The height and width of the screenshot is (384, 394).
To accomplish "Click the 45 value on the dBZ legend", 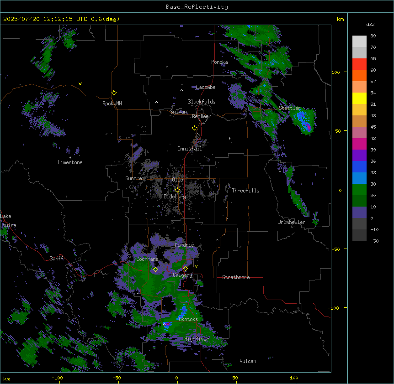I will 373,127.
